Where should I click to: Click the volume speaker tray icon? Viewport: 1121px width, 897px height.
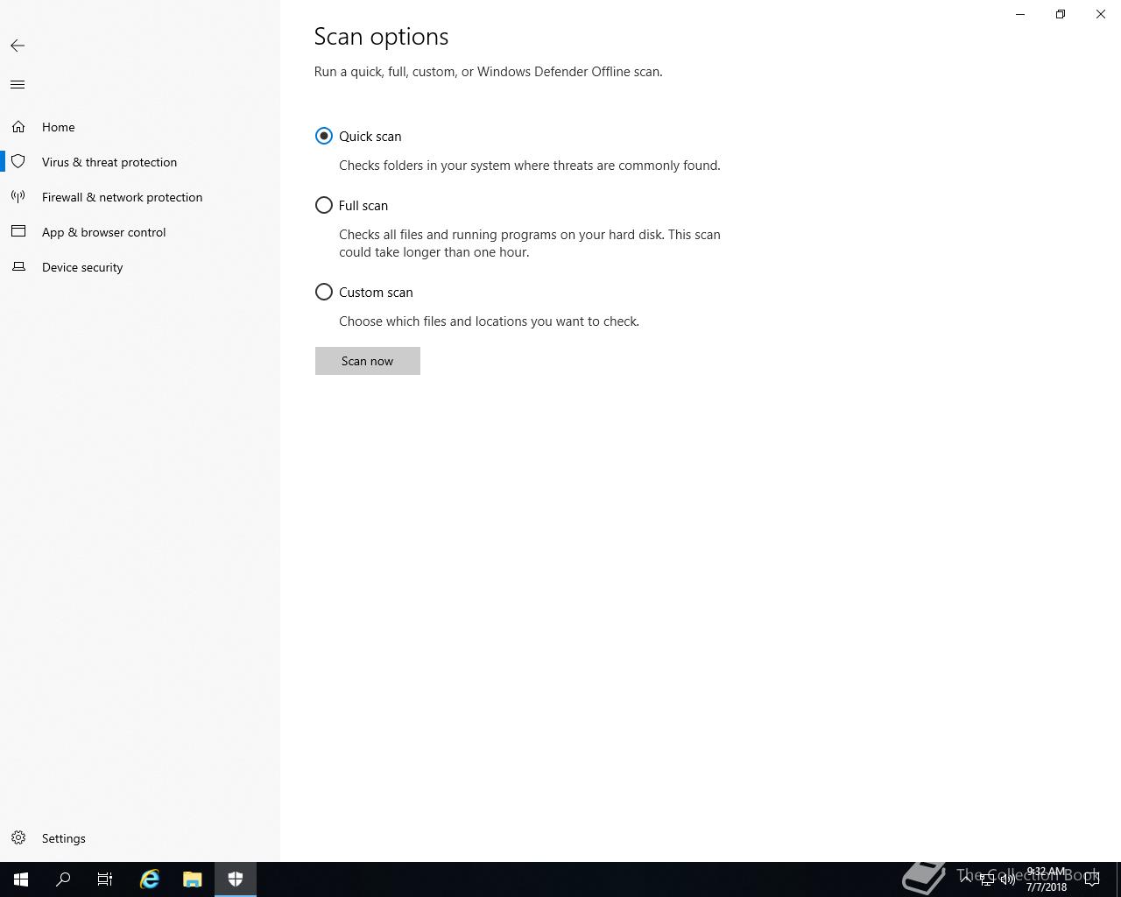(x=1008, y=879)
